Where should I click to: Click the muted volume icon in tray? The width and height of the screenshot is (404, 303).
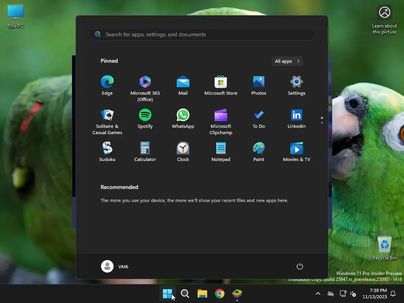click(353, 294)
